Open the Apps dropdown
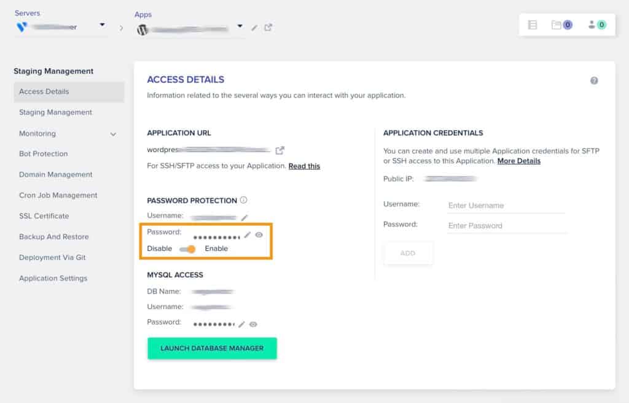The height and width of the screenshot is (403, 629). pyautogui.click(x=240, y=27)
